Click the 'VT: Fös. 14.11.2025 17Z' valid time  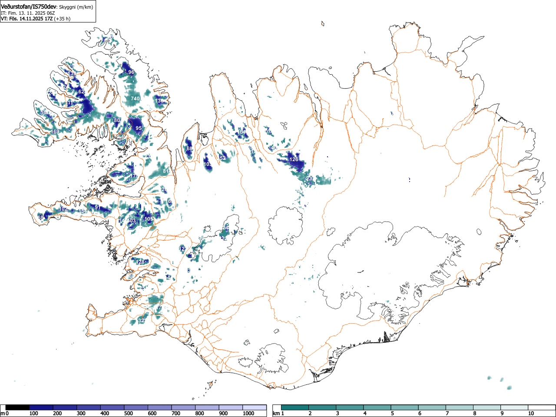pos(27,19)
